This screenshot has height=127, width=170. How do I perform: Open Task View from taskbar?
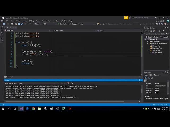tap(15, 109)
